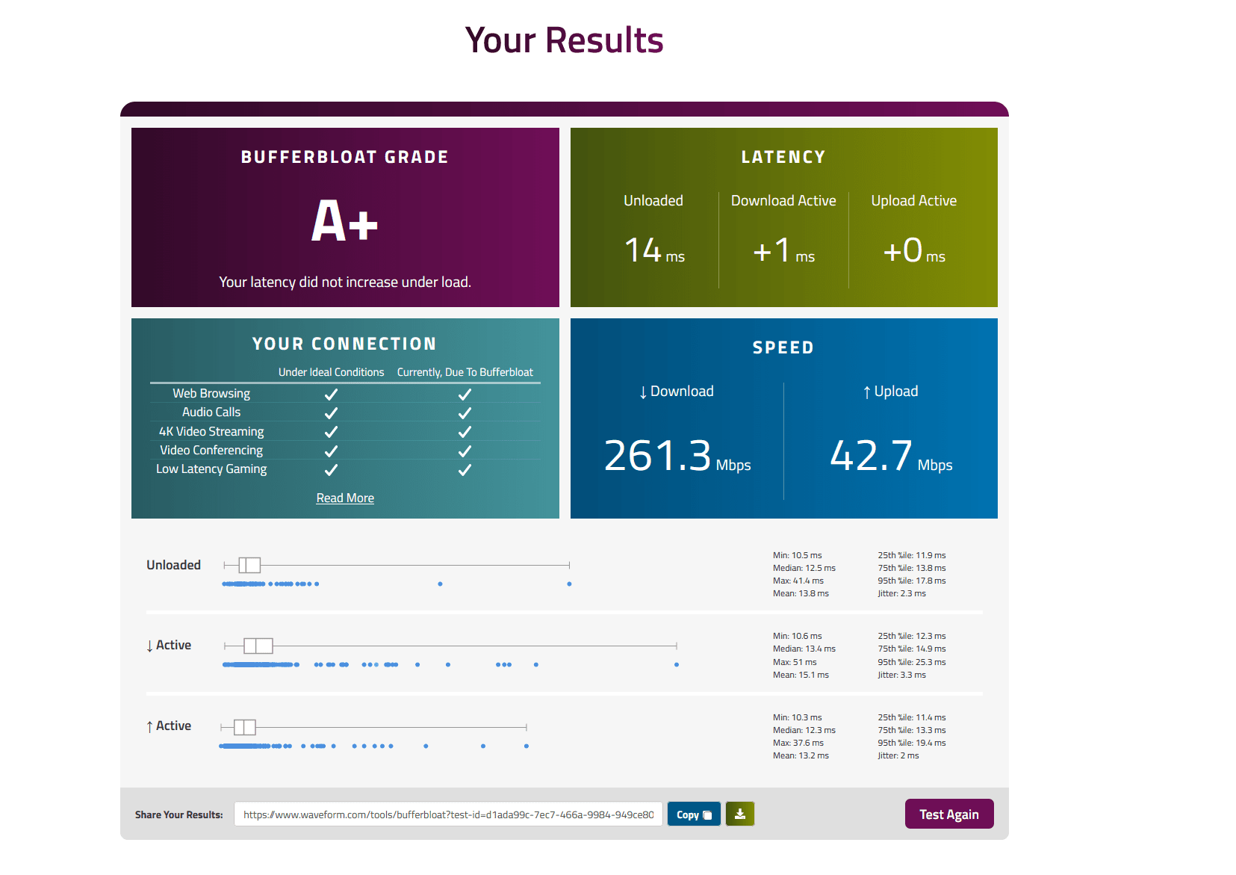1236x875 pixels.
Task: Click the Low Latency Gaming row label
Action: [x=211, y=469]
